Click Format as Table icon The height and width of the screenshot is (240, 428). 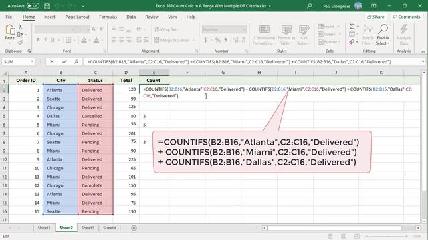286,35
